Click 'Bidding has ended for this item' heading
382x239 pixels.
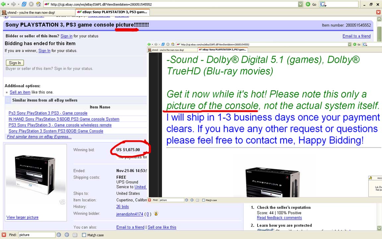[x=40, y=43]
